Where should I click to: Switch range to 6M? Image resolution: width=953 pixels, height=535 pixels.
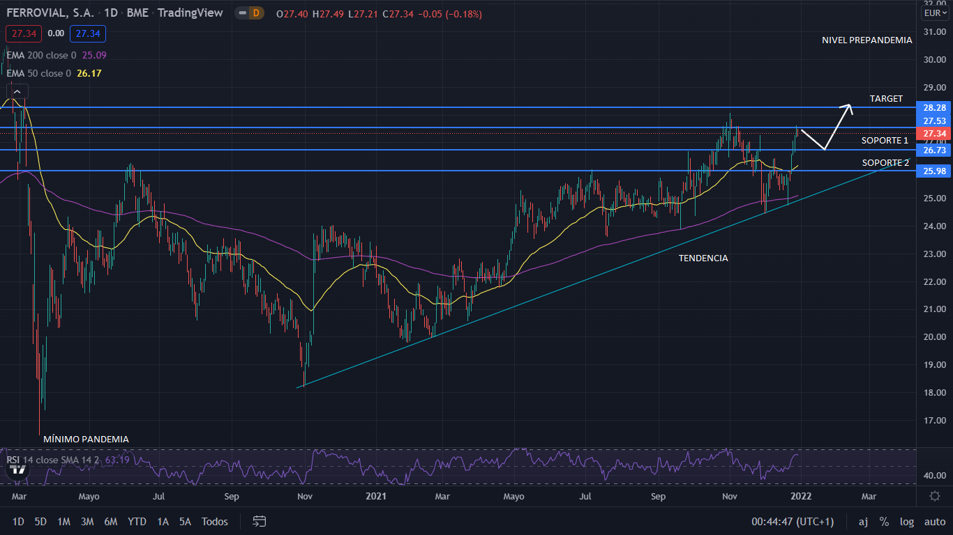coord(110,522)
